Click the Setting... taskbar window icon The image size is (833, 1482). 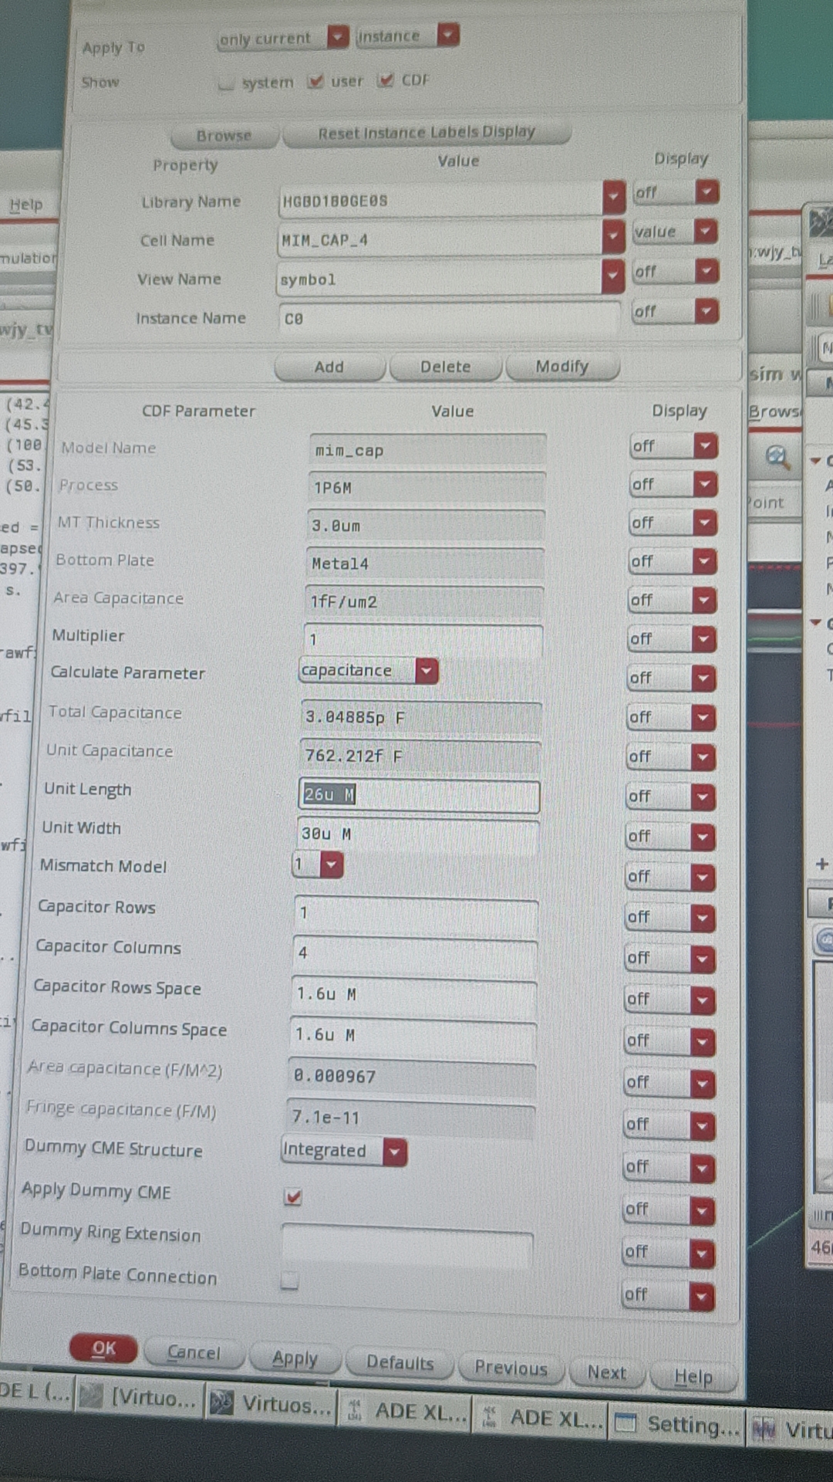pyautogui.click(x=626, y=1422)
